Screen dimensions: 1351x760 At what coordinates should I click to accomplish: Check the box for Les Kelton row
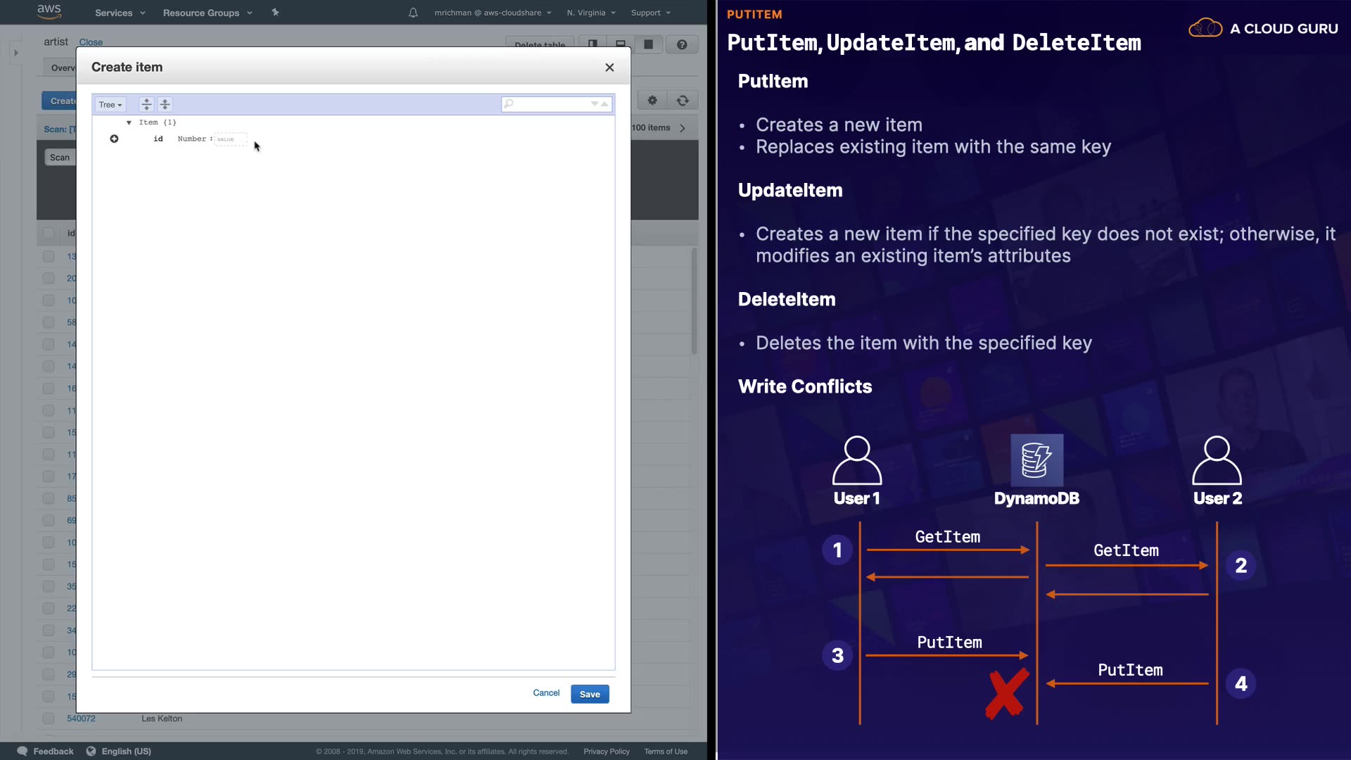pos(49,718)
